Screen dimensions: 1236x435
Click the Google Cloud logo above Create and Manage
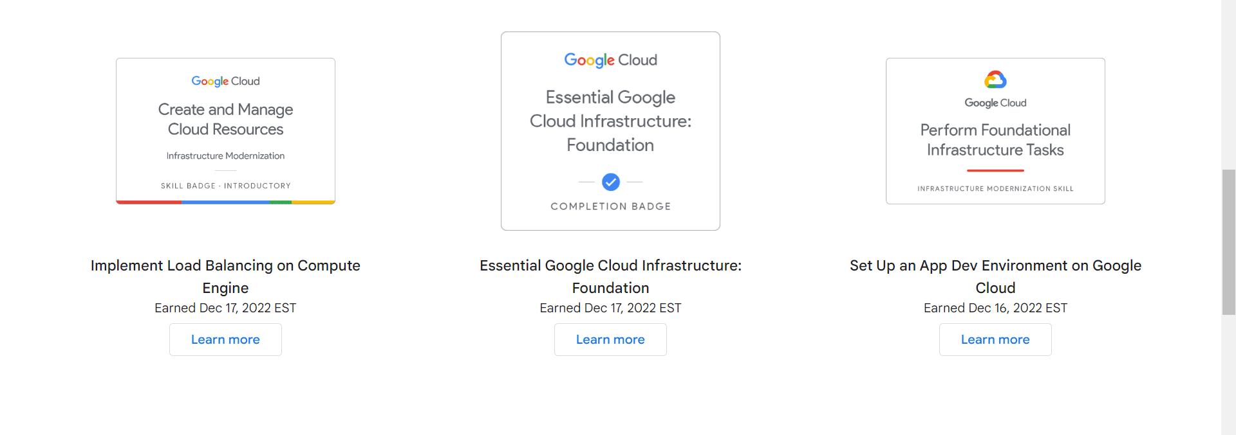pyautogui.click(x=225, y=81)
